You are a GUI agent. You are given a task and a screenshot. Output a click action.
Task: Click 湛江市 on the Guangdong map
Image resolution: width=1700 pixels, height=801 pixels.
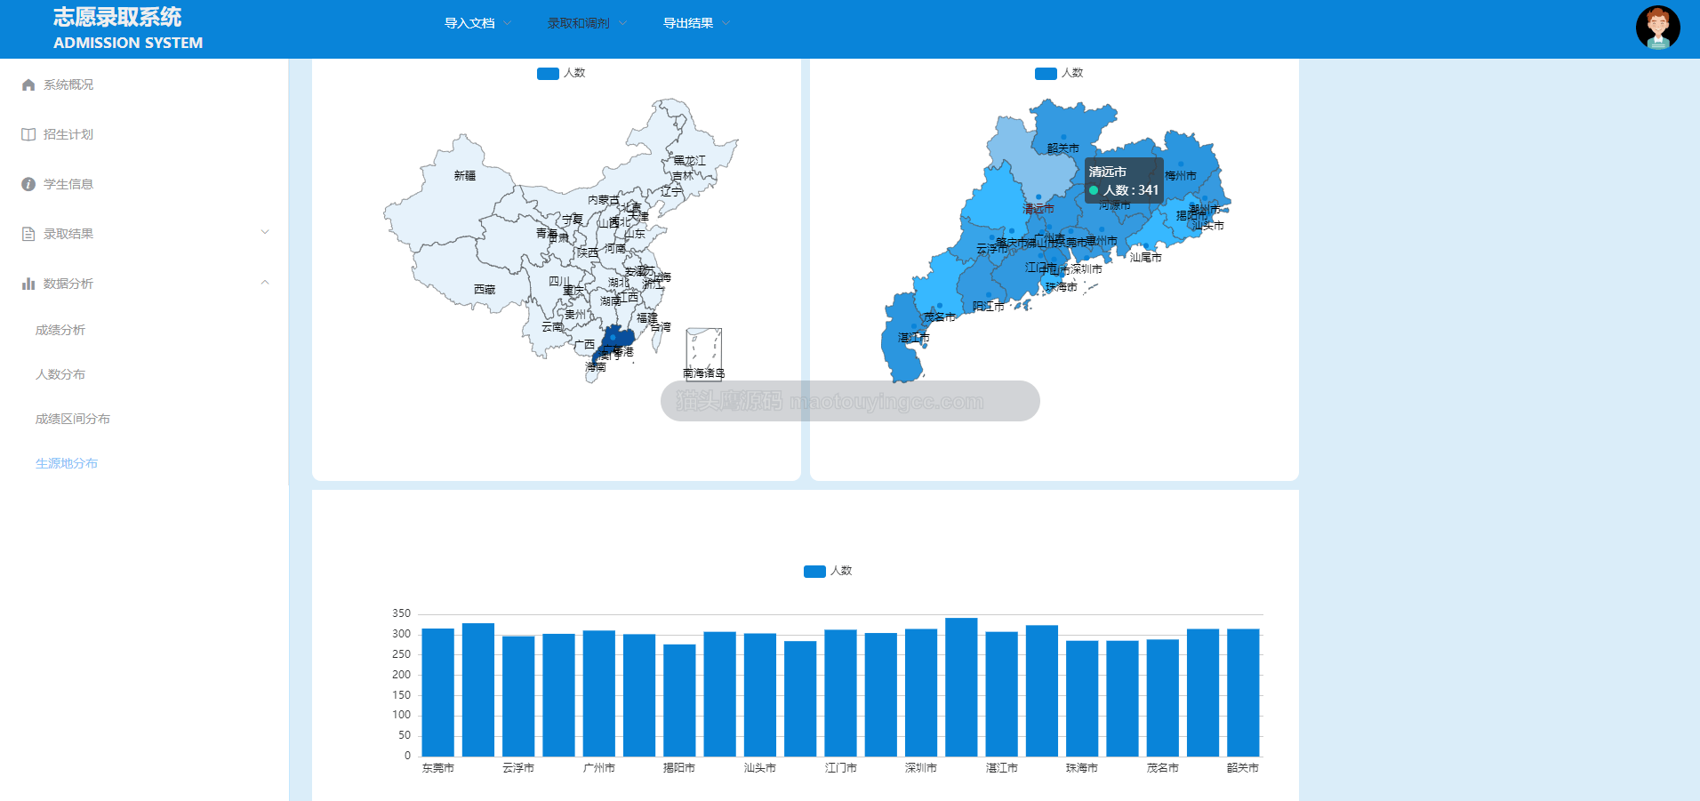(x=913, y=338)
